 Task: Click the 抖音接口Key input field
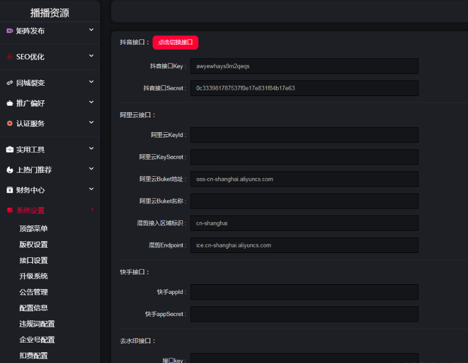pos(304,66)
